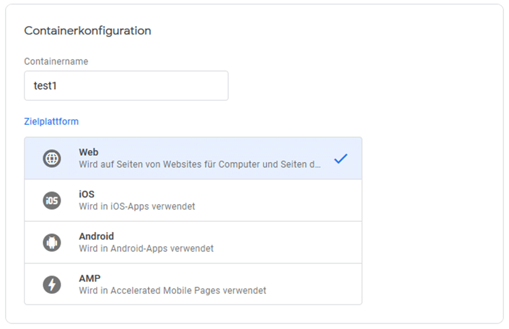Click 'Wird in Accelerated Mobile Pages verwendet' text
509x329 pixels.
click(172, 291)
